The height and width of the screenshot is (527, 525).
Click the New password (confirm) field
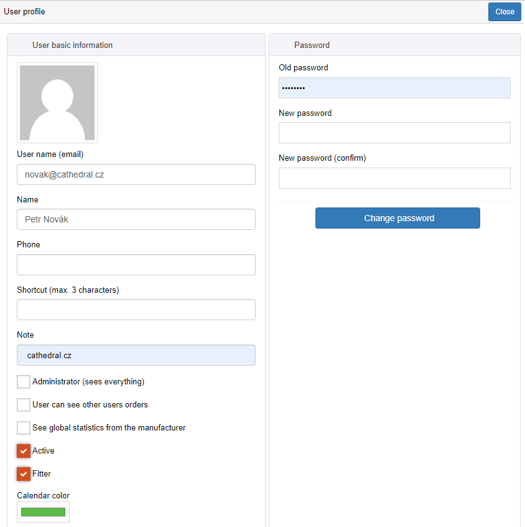pyautogui.click(x=394, y=178)
